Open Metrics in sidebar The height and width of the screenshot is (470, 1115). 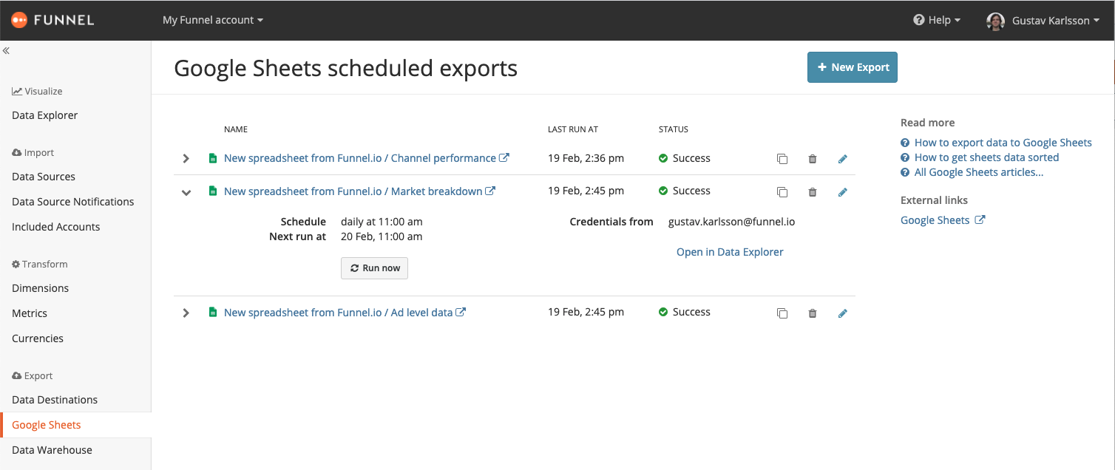(30, 313)
